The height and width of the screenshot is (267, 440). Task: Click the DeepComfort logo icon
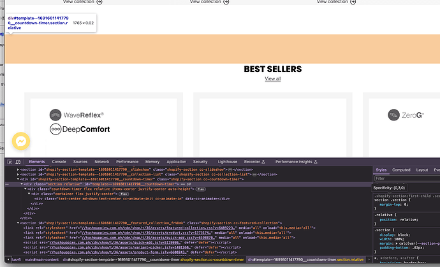(x=55, y=129)
